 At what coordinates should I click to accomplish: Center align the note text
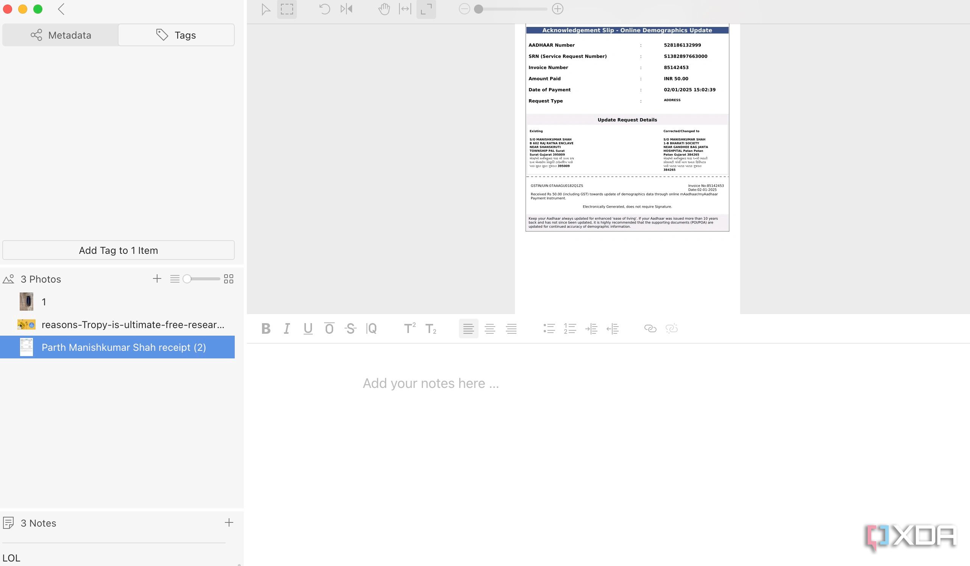[x=490, y=328]
